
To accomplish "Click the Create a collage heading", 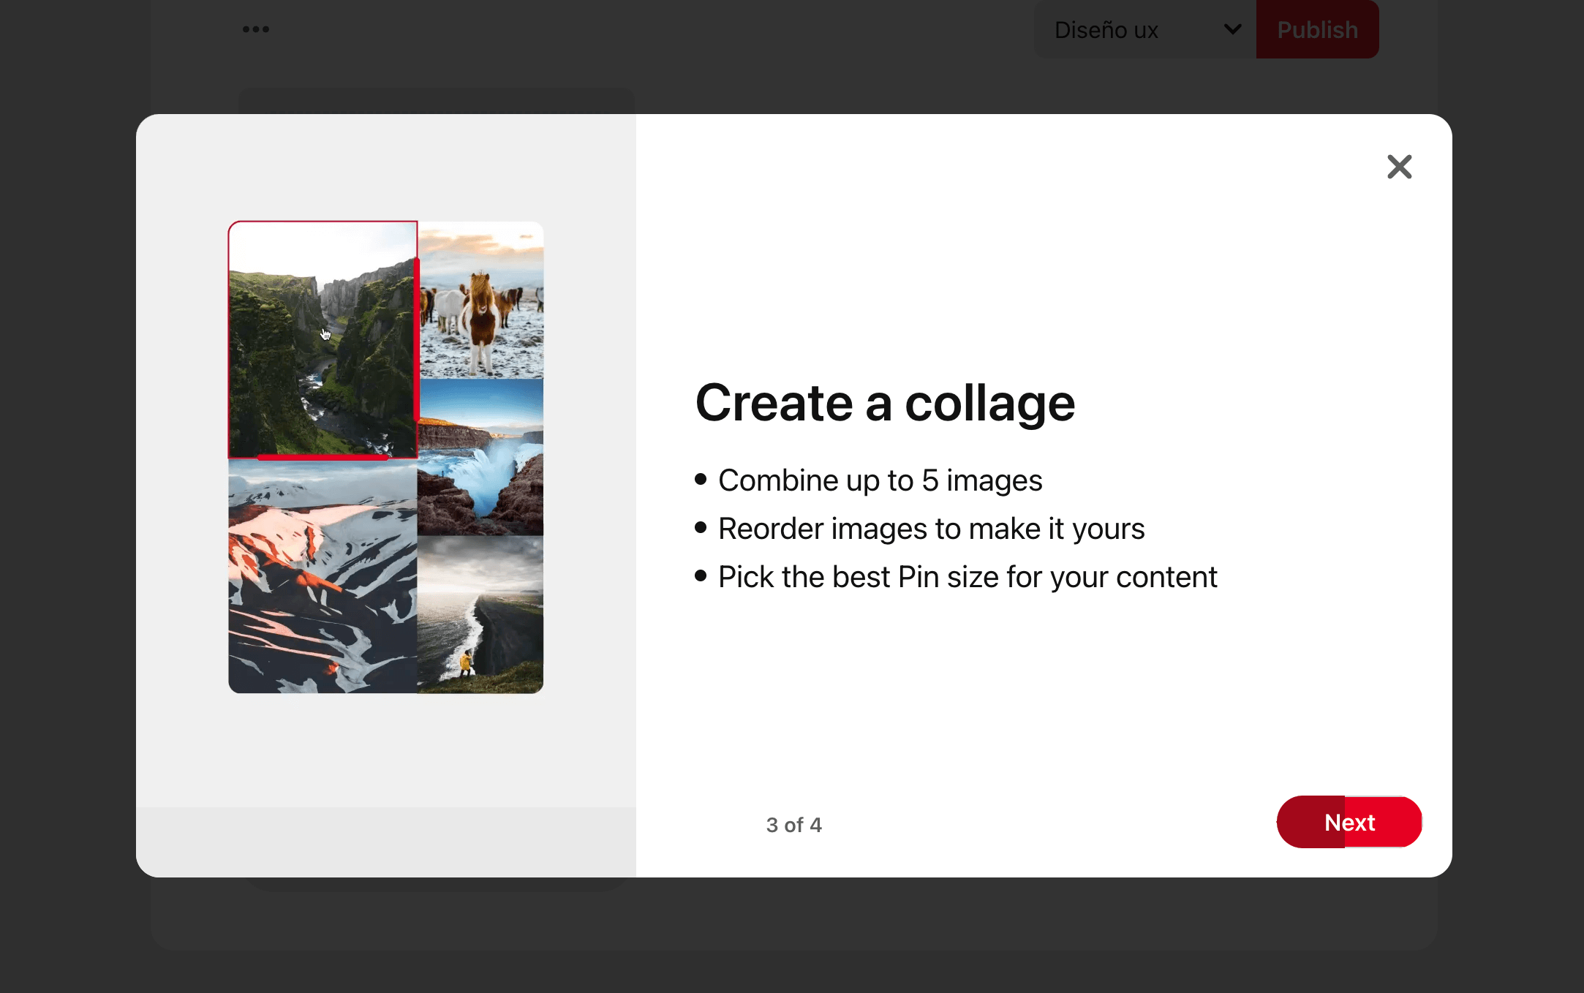I will coord(885,403).
